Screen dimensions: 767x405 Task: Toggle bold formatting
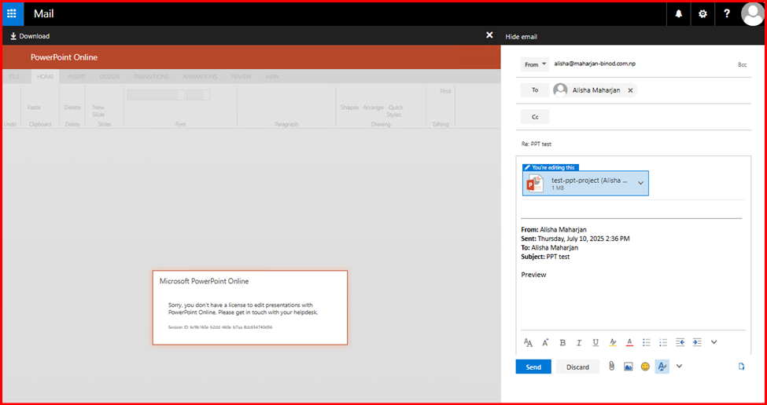562,342
